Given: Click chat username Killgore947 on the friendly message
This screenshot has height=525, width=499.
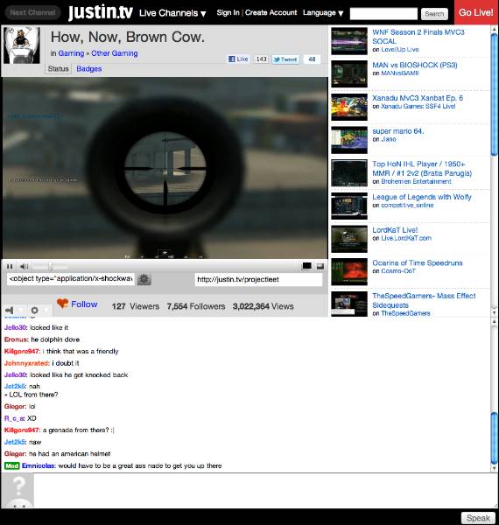Looking at the screenshot, I should click(x=22, y=351).
